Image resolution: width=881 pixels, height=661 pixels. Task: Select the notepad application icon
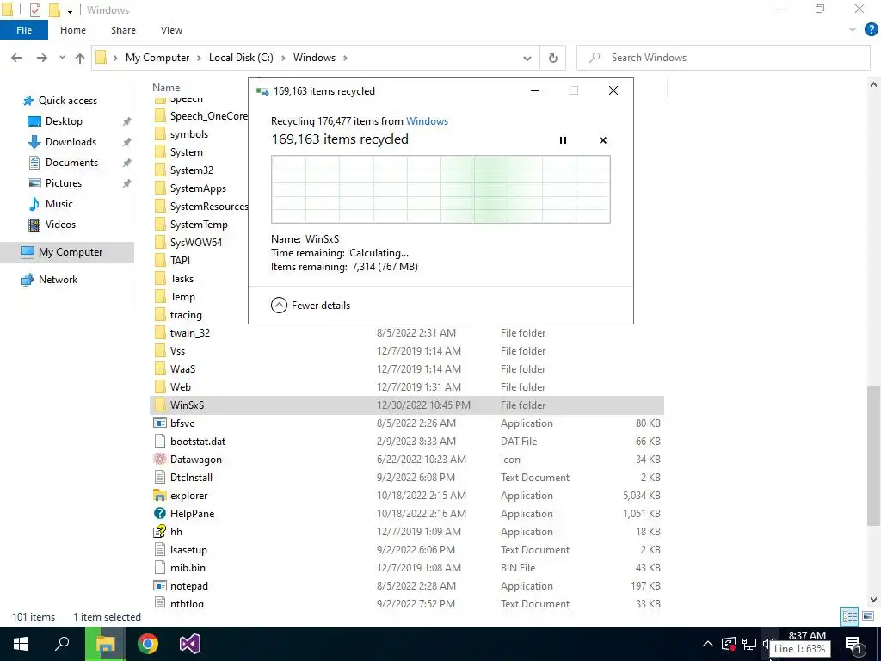(160, 585)
